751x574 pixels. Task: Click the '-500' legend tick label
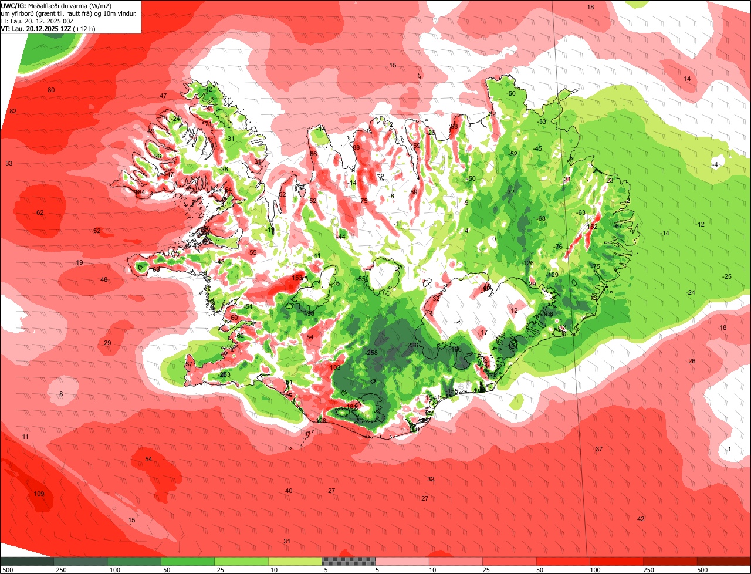pyautogui.click(x=6, y=570)
